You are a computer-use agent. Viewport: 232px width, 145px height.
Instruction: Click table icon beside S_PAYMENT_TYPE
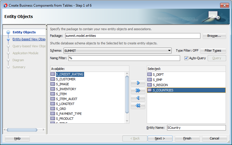click(x=53, y=113)
